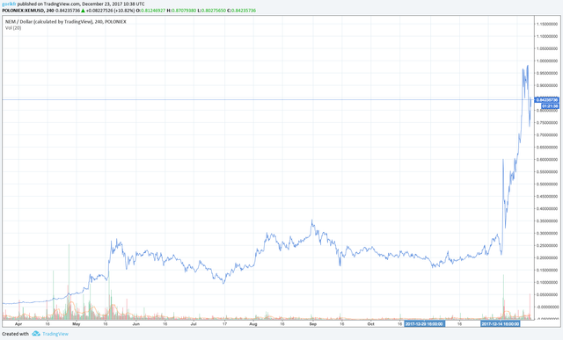Click the NEM / Dollar chart title

click(65, 22)
